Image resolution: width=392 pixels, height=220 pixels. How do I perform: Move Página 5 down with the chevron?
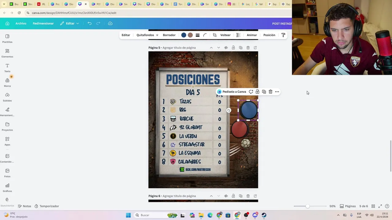coord(219,48)
